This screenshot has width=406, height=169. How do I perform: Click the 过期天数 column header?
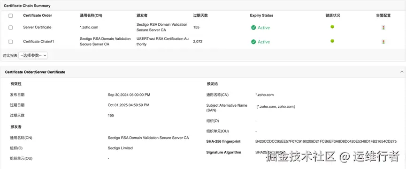click(x=200, y=15)
